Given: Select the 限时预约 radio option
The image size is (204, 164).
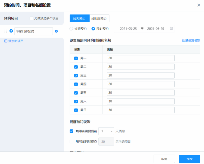Looking at the screenshot, I should coord(93,29).
